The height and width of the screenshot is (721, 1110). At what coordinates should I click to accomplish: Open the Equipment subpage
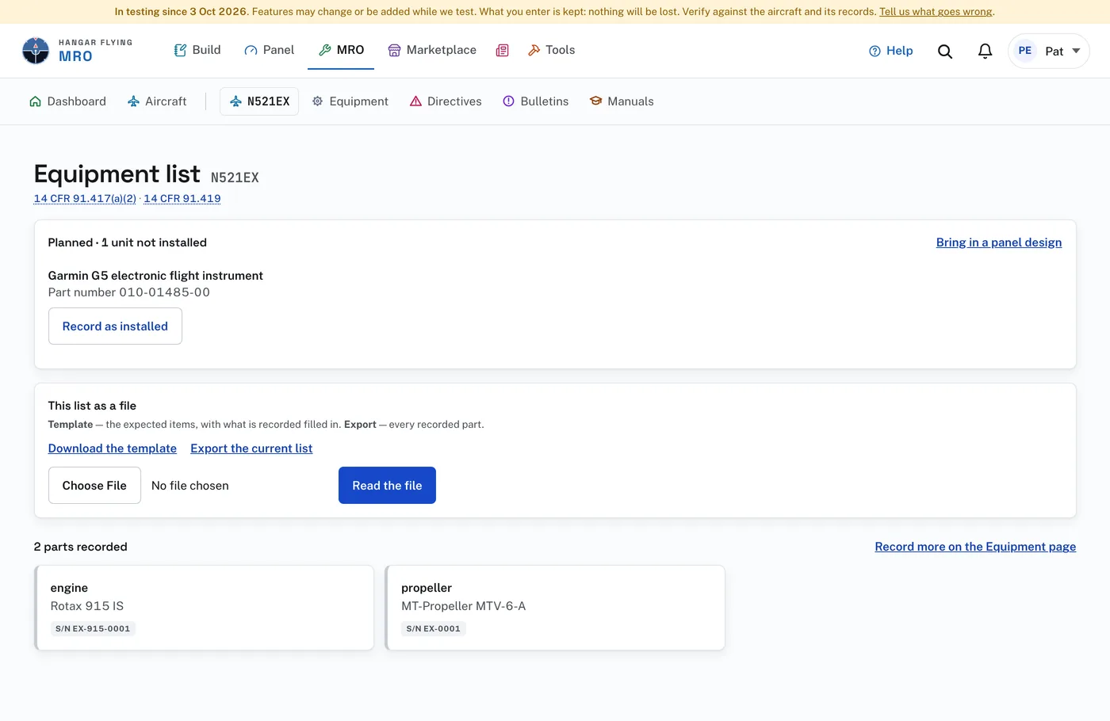[350, 101]
